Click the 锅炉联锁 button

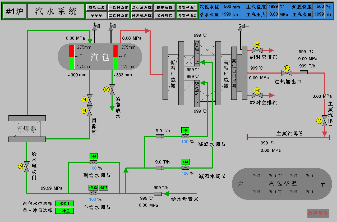(164, 7)
